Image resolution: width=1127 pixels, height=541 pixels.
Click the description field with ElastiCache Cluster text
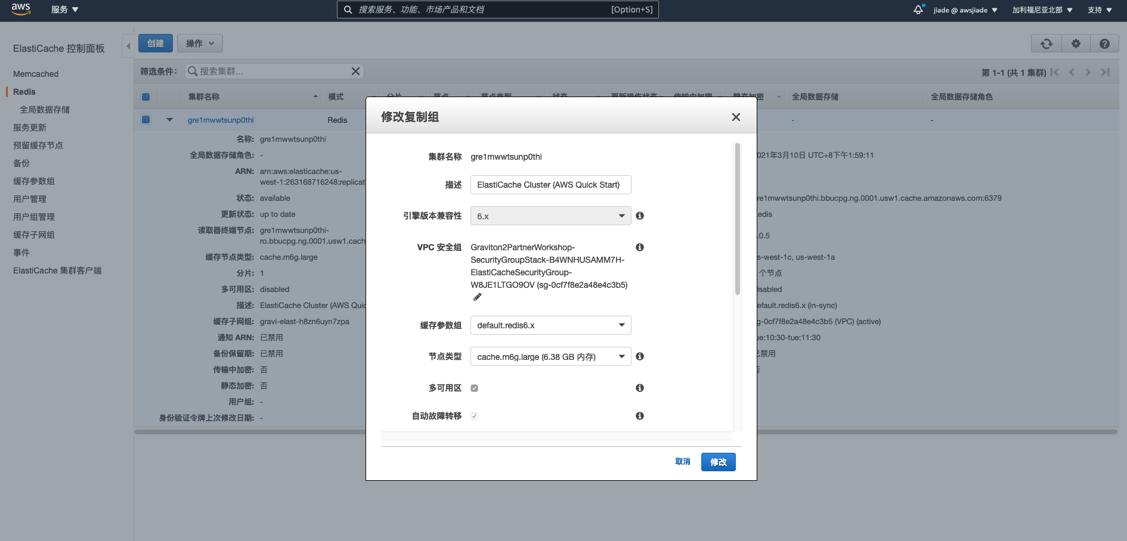(550, 185)
